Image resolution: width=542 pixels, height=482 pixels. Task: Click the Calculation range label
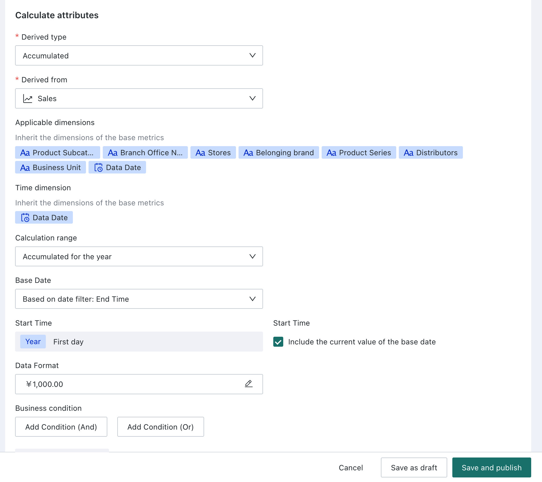46,238
